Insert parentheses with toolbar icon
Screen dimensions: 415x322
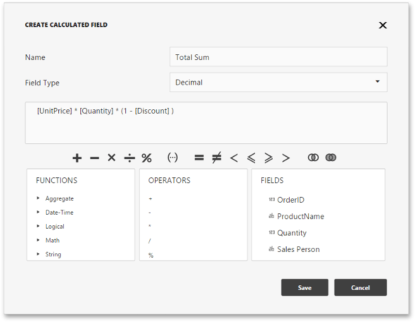click(173, 158)
